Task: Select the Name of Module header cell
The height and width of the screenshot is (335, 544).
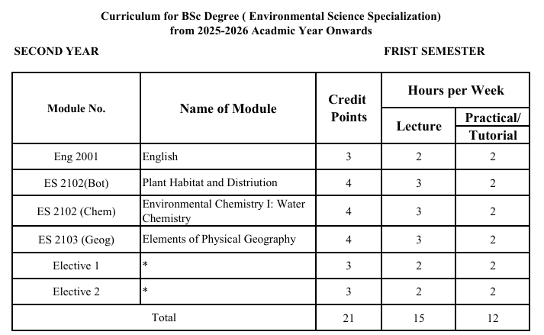Action: pyautogui.click(x=228, y=108)
